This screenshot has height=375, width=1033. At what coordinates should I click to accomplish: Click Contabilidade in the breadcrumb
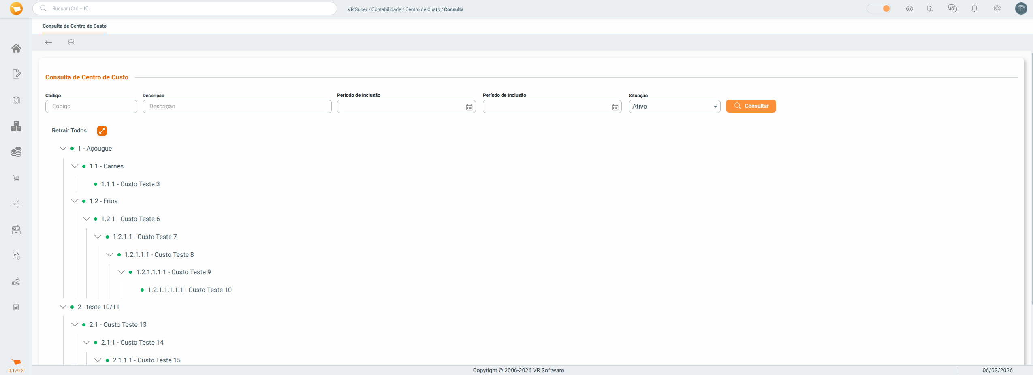386,9
